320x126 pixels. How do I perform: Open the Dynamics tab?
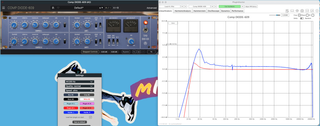click(x=226, y=11)
